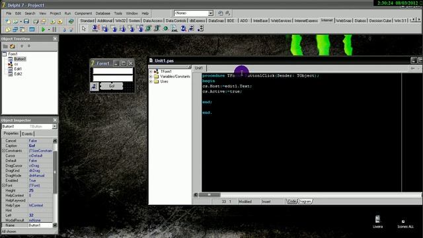Viewport: 423px width, 238px height.
Task: Click the second folder icon in Object TreeView toolbar
Action: [x=12, y=46]
